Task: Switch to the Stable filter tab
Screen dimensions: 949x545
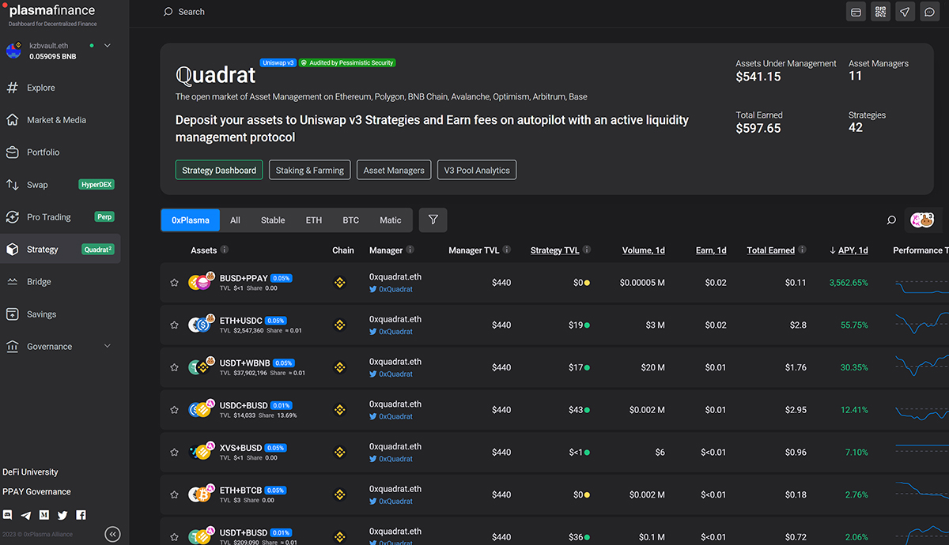Action: coord(273,220)
